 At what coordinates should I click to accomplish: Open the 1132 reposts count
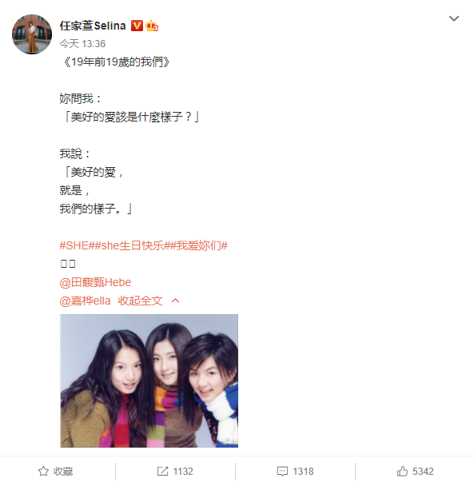[183, 472]
